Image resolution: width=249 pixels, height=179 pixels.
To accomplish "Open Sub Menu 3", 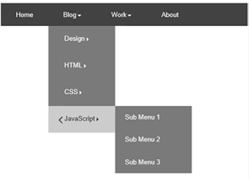I will pos(142,162).
